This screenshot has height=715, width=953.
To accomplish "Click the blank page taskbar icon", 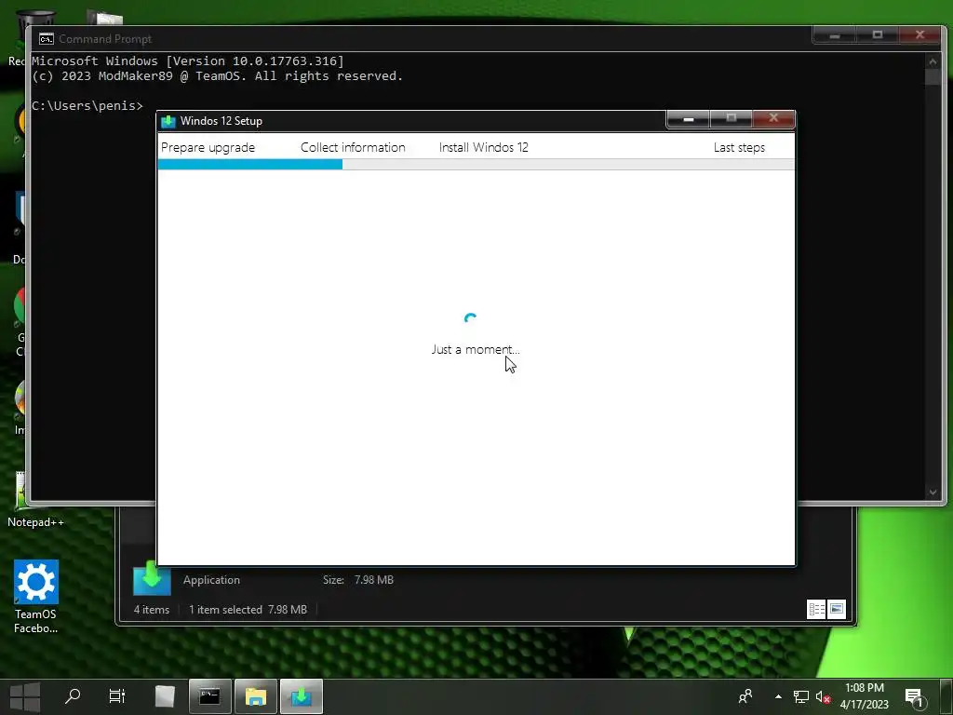I will tap(164, 696).
